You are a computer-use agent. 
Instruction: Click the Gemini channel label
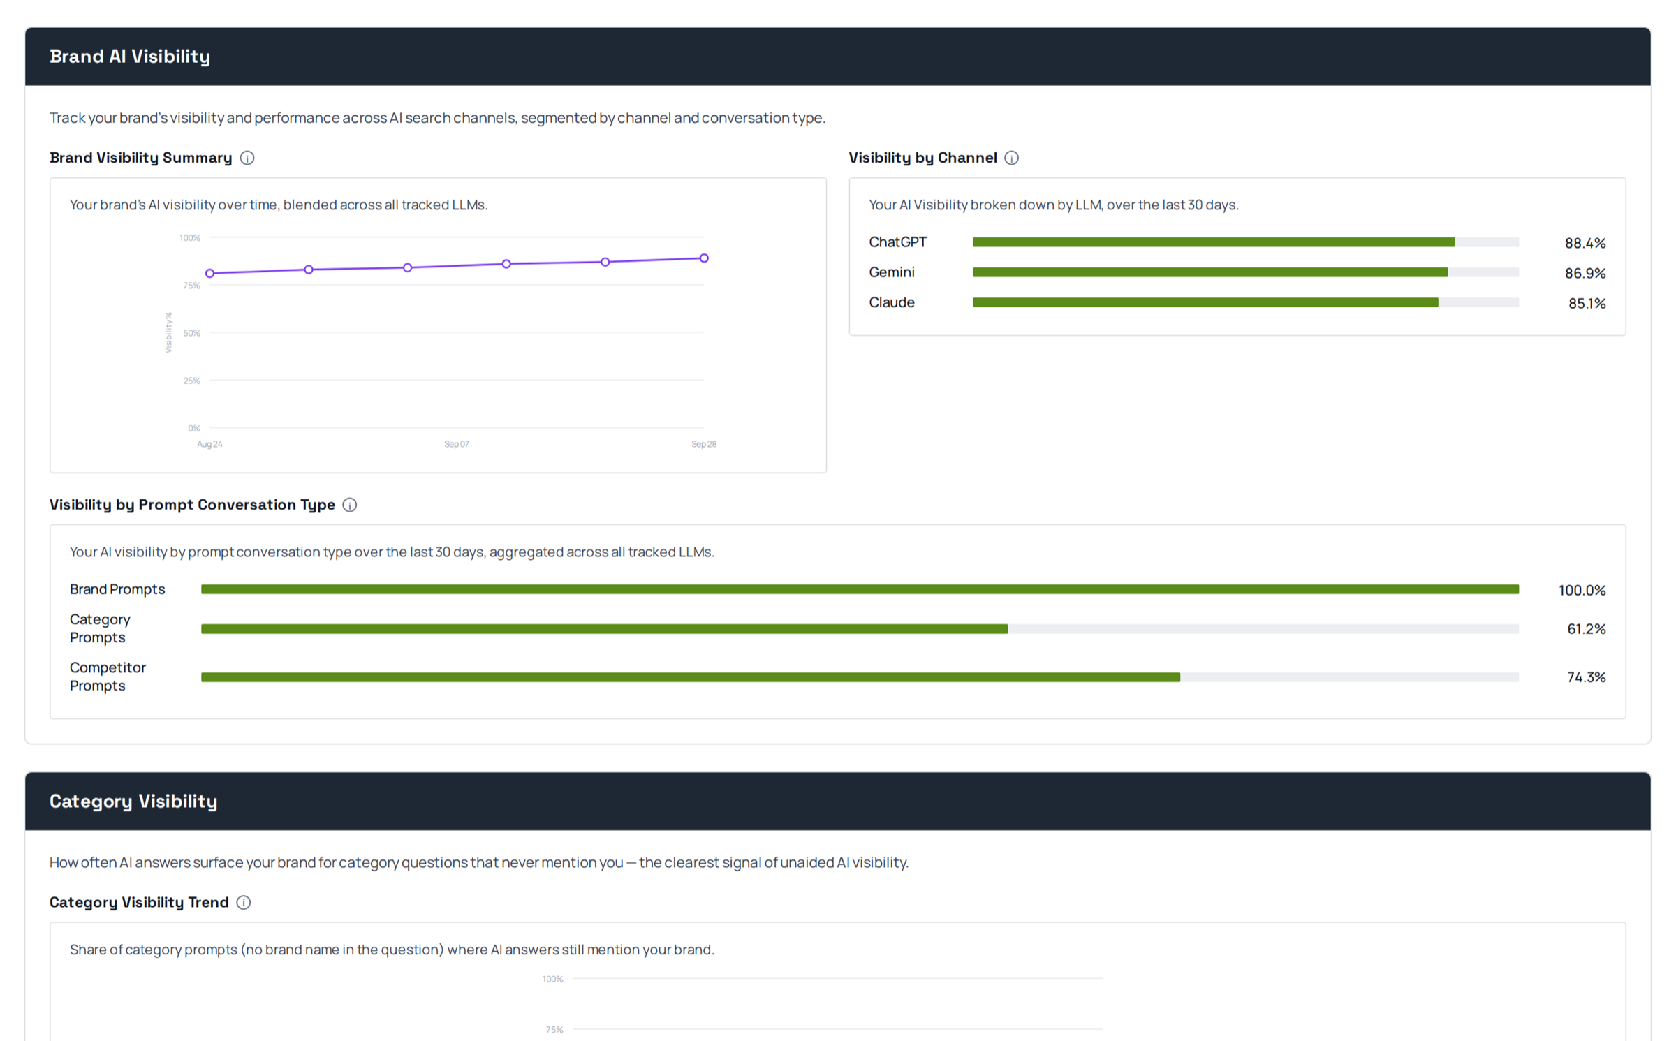pyautogui.click(x=891, y=272)
